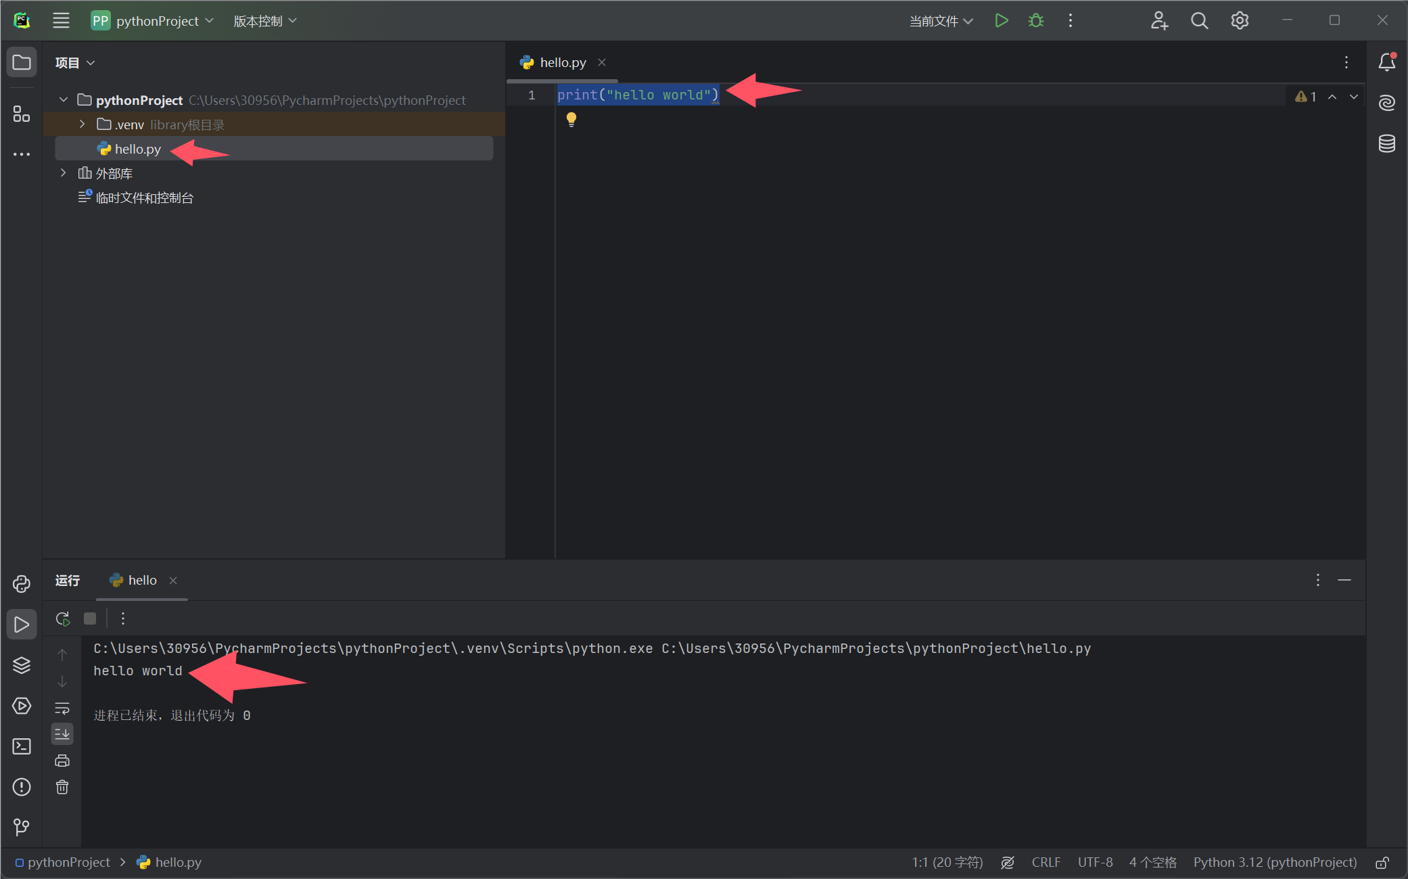Open the Python Console tool window

coord(22,584)
